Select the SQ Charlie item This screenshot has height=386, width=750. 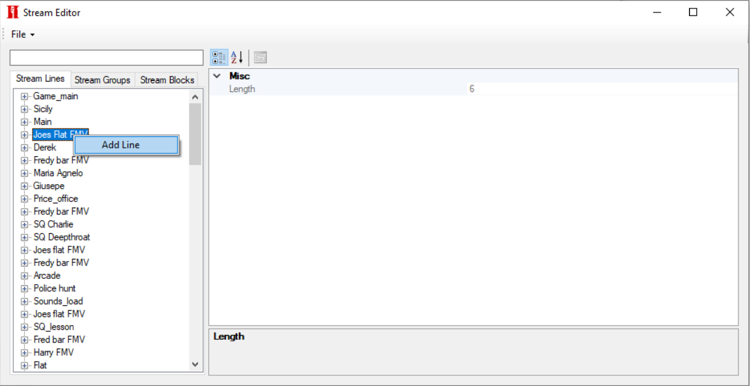pos(53,225)
